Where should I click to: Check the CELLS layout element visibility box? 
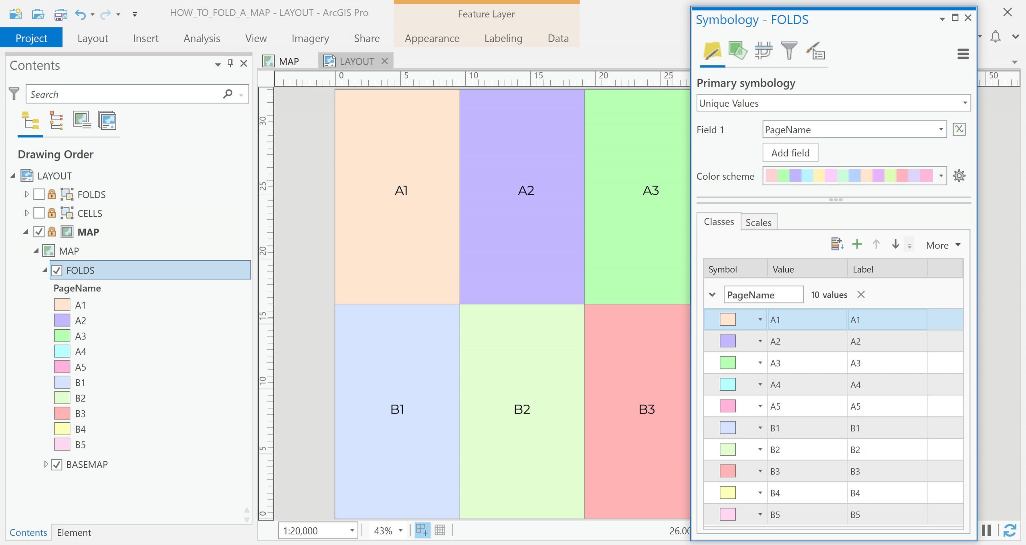click(x=39, y=213)
